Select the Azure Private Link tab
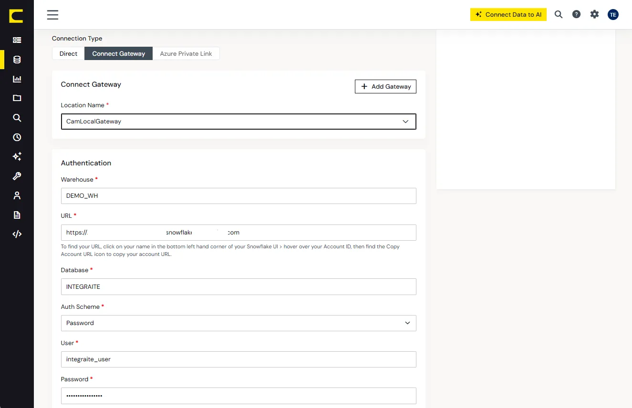 [186, 53]
